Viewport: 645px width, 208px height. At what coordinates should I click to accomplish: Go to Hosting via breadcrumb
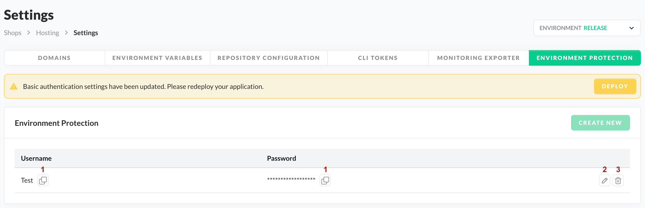pyautogui.click(x=48, y=33)
